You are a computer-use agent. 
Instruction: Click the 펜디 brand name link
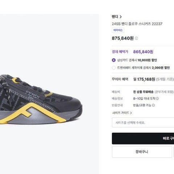pyautogui.click(x=115, y=17)
